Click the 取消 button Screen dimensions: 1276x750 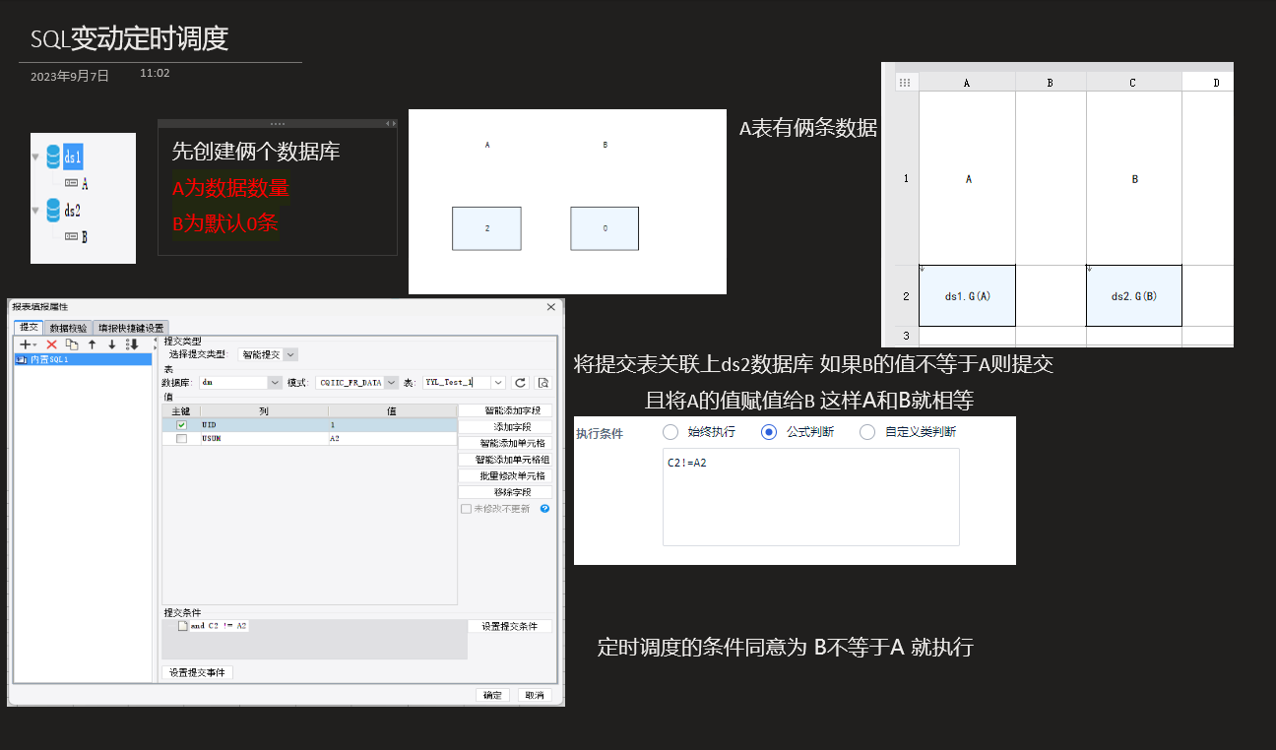[535, 695]
